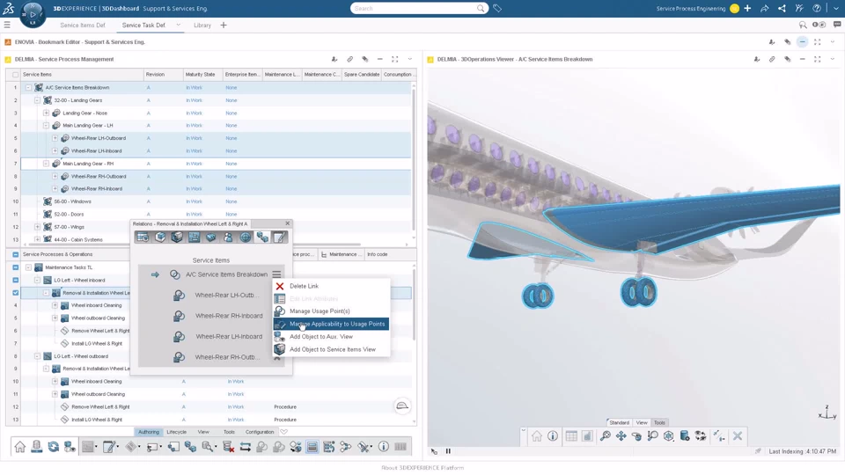
Task: Click info icon in bottom left toolbar
Action: (383, 447)
